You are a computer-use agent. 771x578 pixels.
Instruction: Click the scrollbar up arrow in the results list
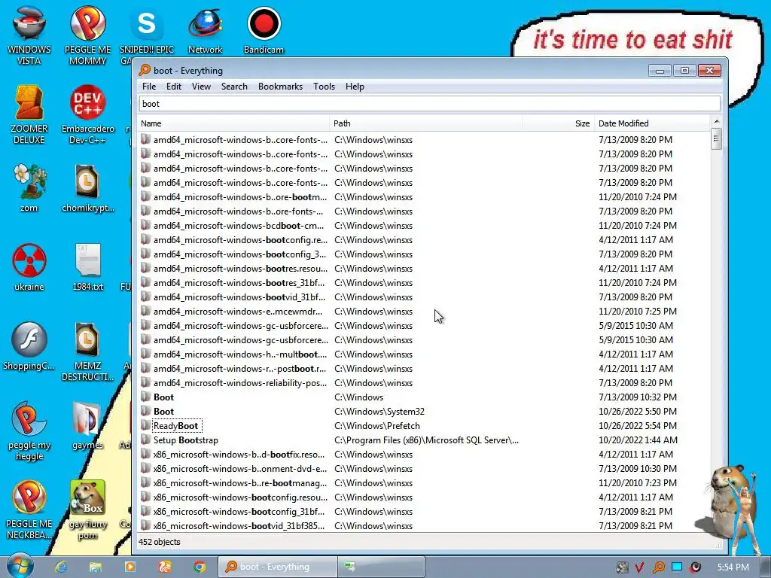click(717, 121)
